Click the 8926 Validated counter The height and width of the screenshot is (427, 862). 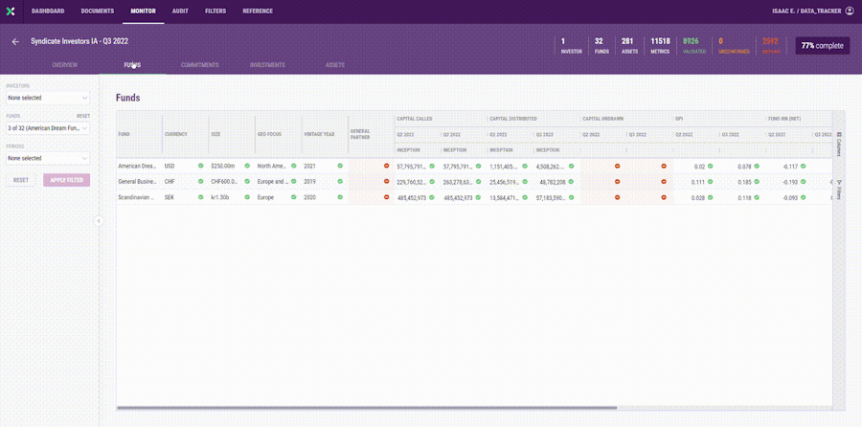tap(694, 46)
